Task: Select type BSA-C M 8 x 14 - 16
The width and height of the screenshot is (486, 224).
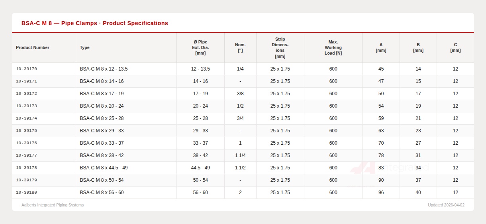Action: (102, 81)
